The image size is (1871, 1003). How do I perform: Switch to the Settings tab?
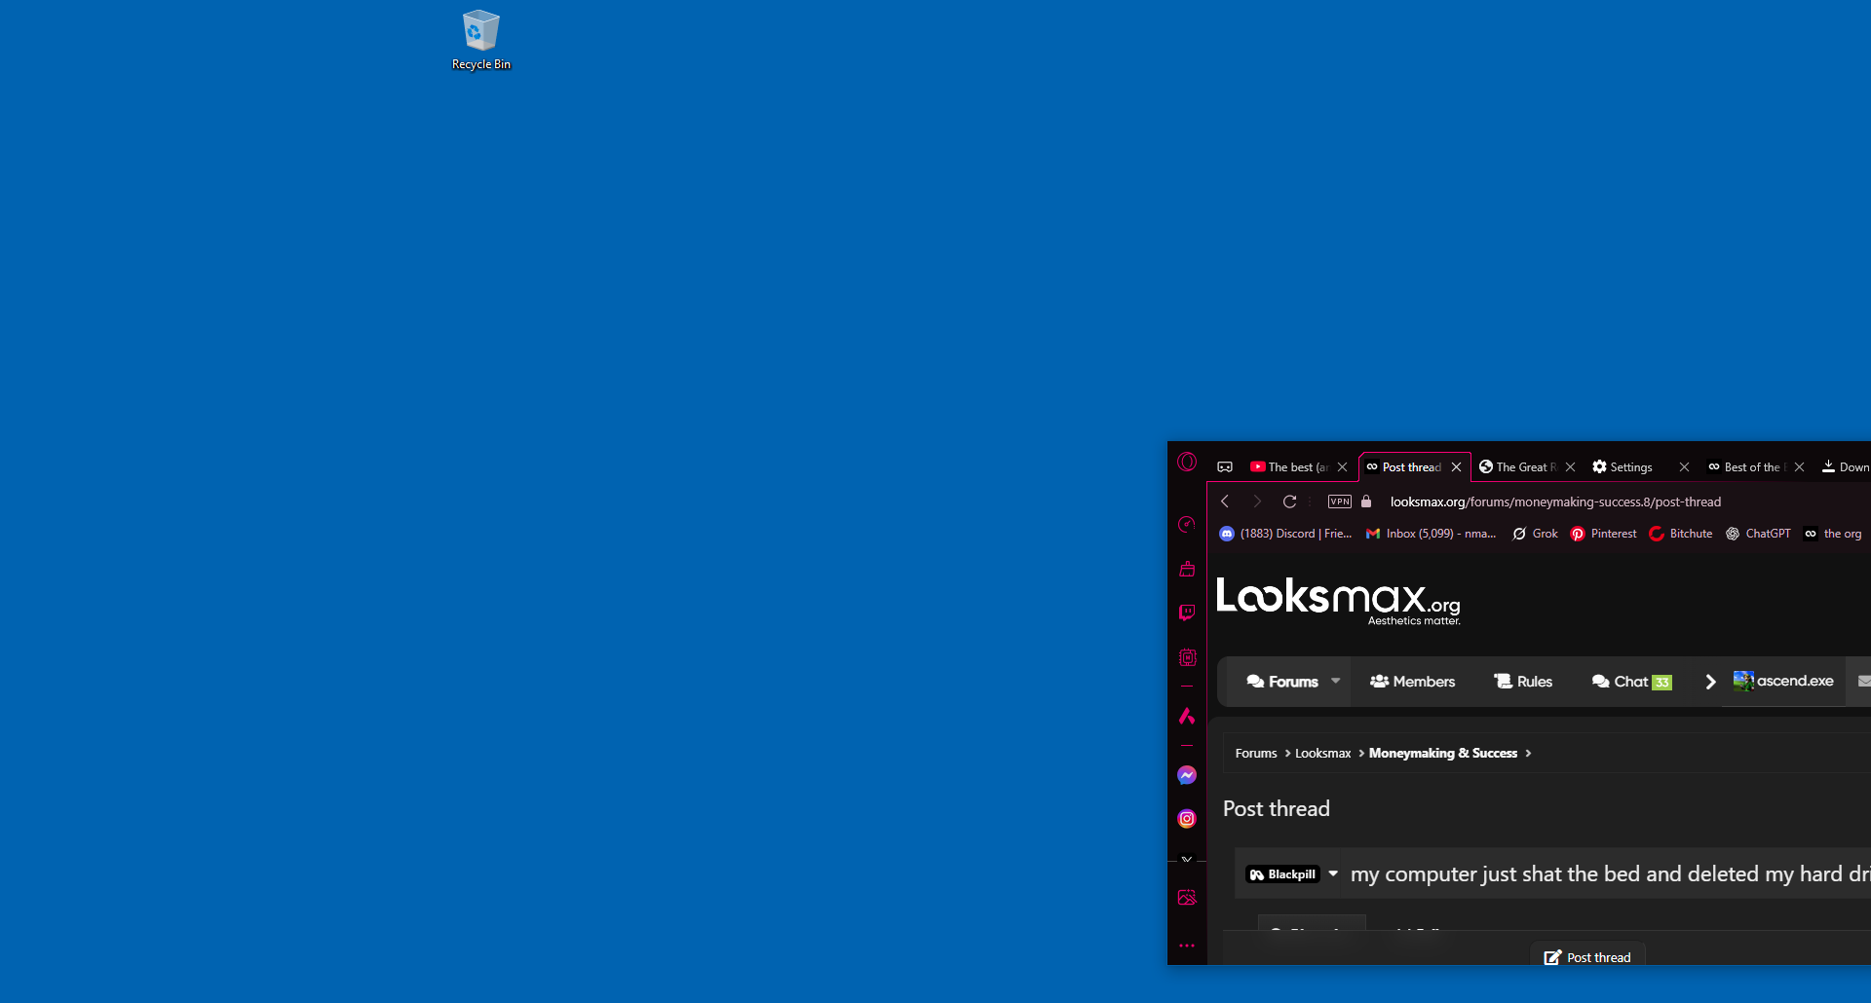1629,467
